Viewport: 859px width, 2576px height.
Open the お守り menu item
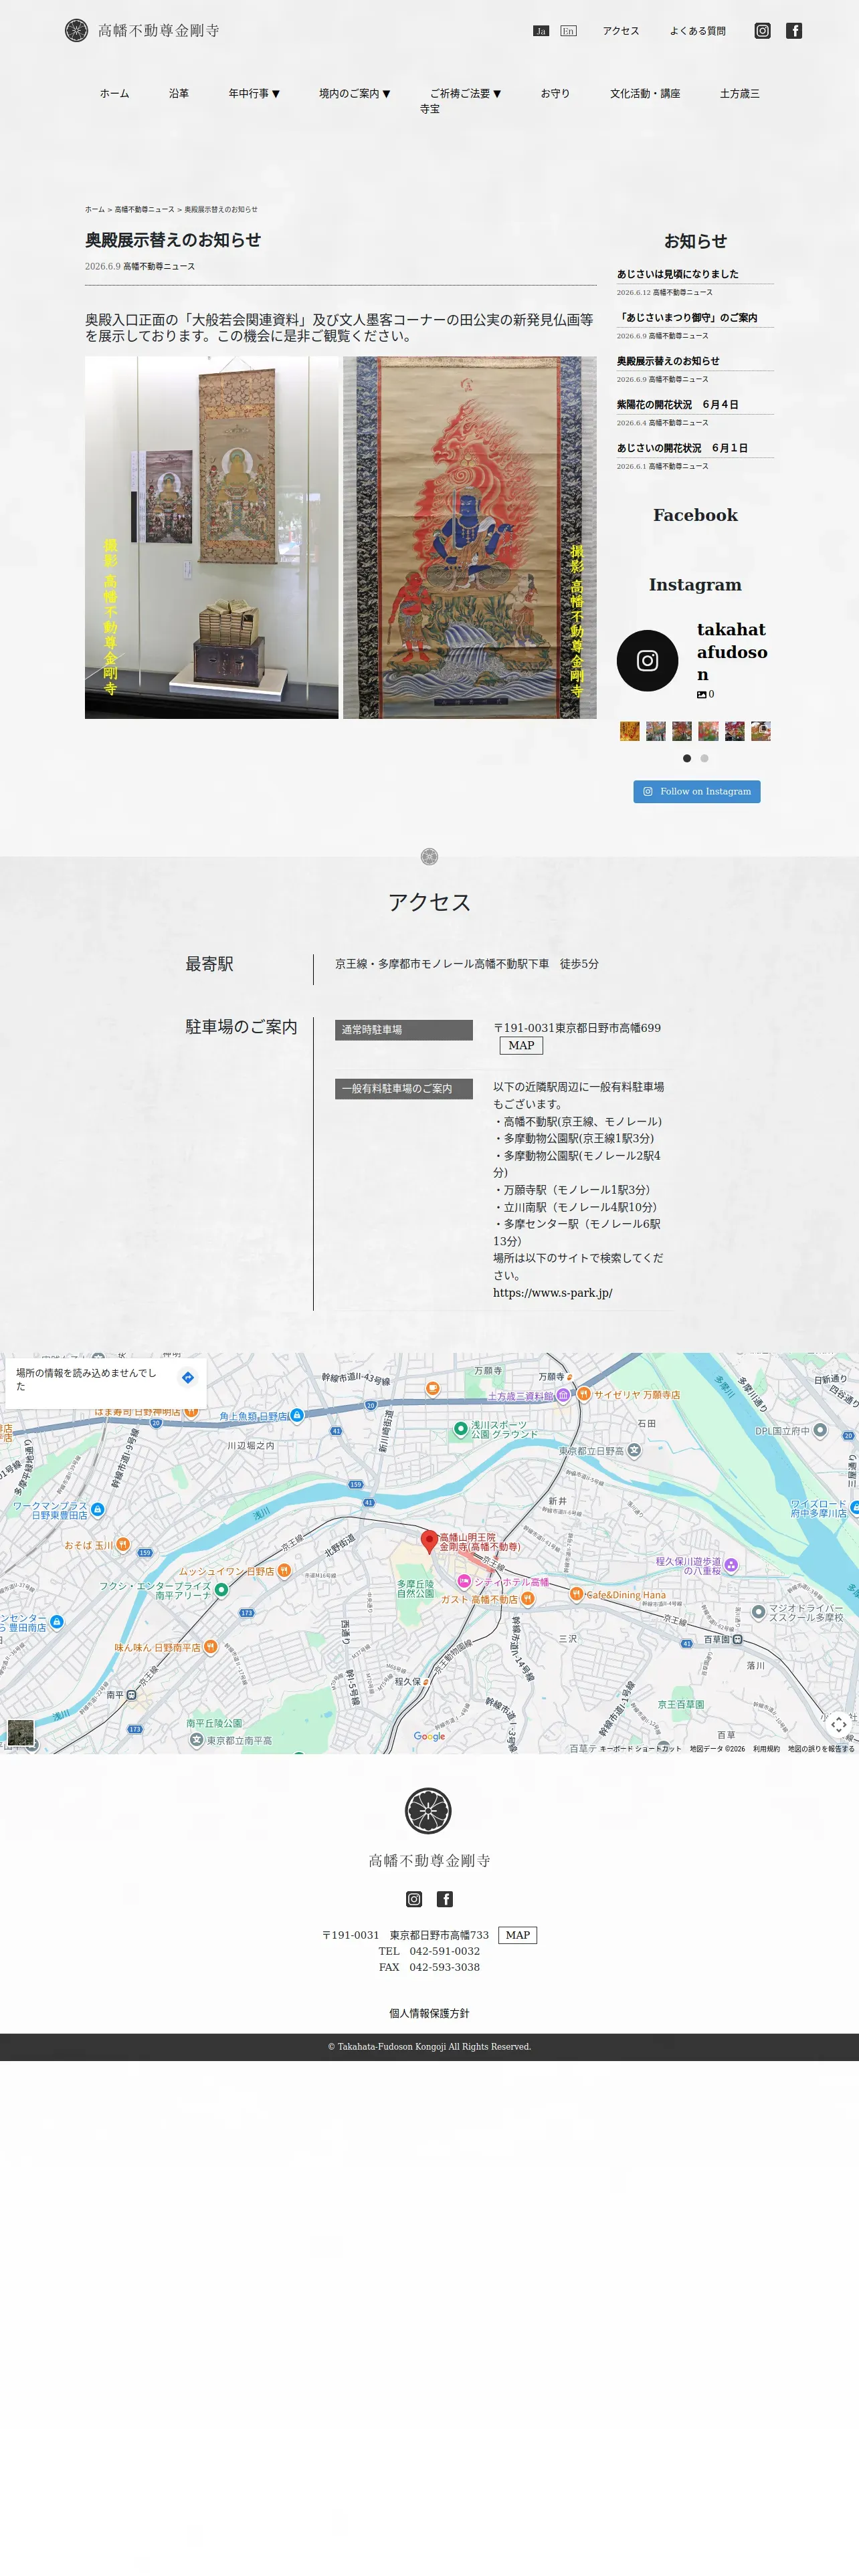[x=555, y=93]
